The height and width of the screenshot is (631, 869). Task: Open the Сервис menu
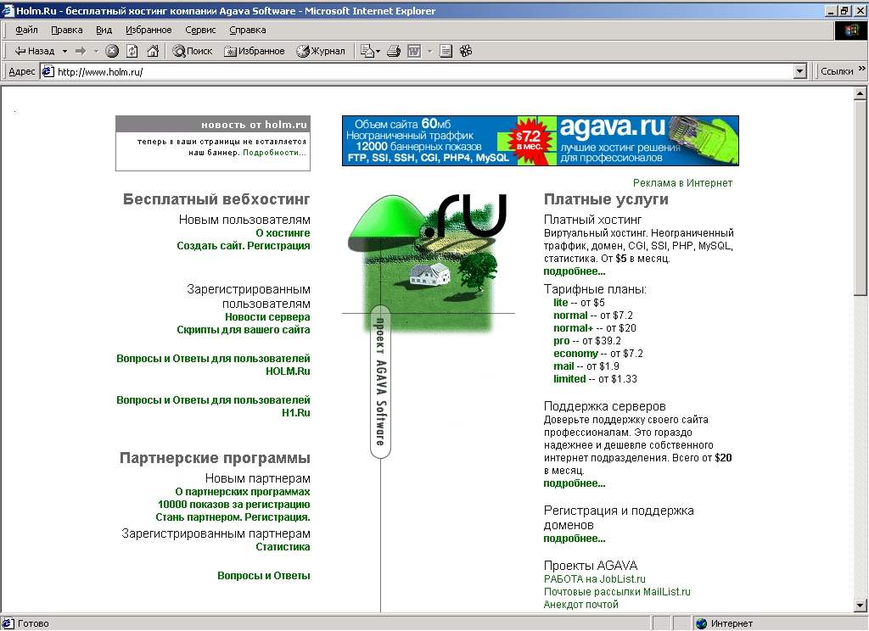pyautogui.click(x=200, y=30)
